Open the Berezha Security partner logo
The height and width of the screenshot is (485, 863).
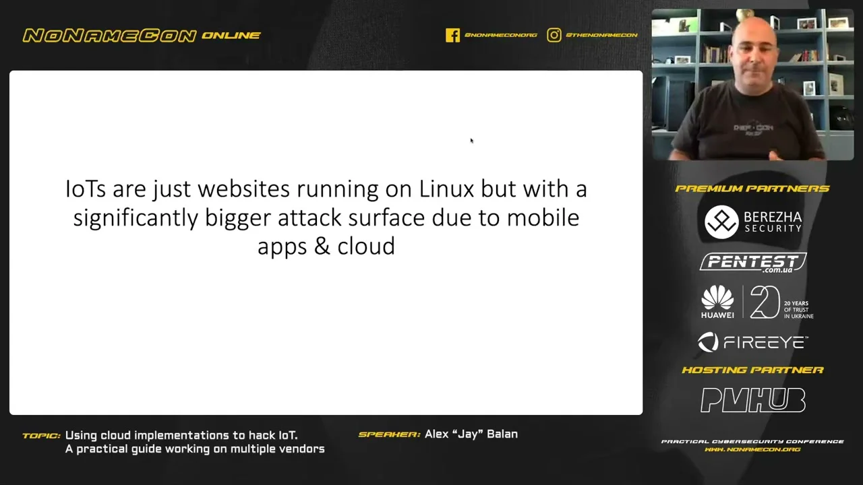click(x=752, y=222)
